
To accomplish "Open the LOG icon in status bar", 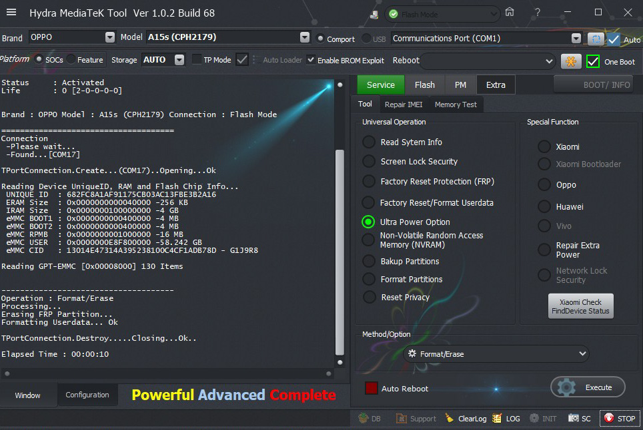I will click(497, 419).
